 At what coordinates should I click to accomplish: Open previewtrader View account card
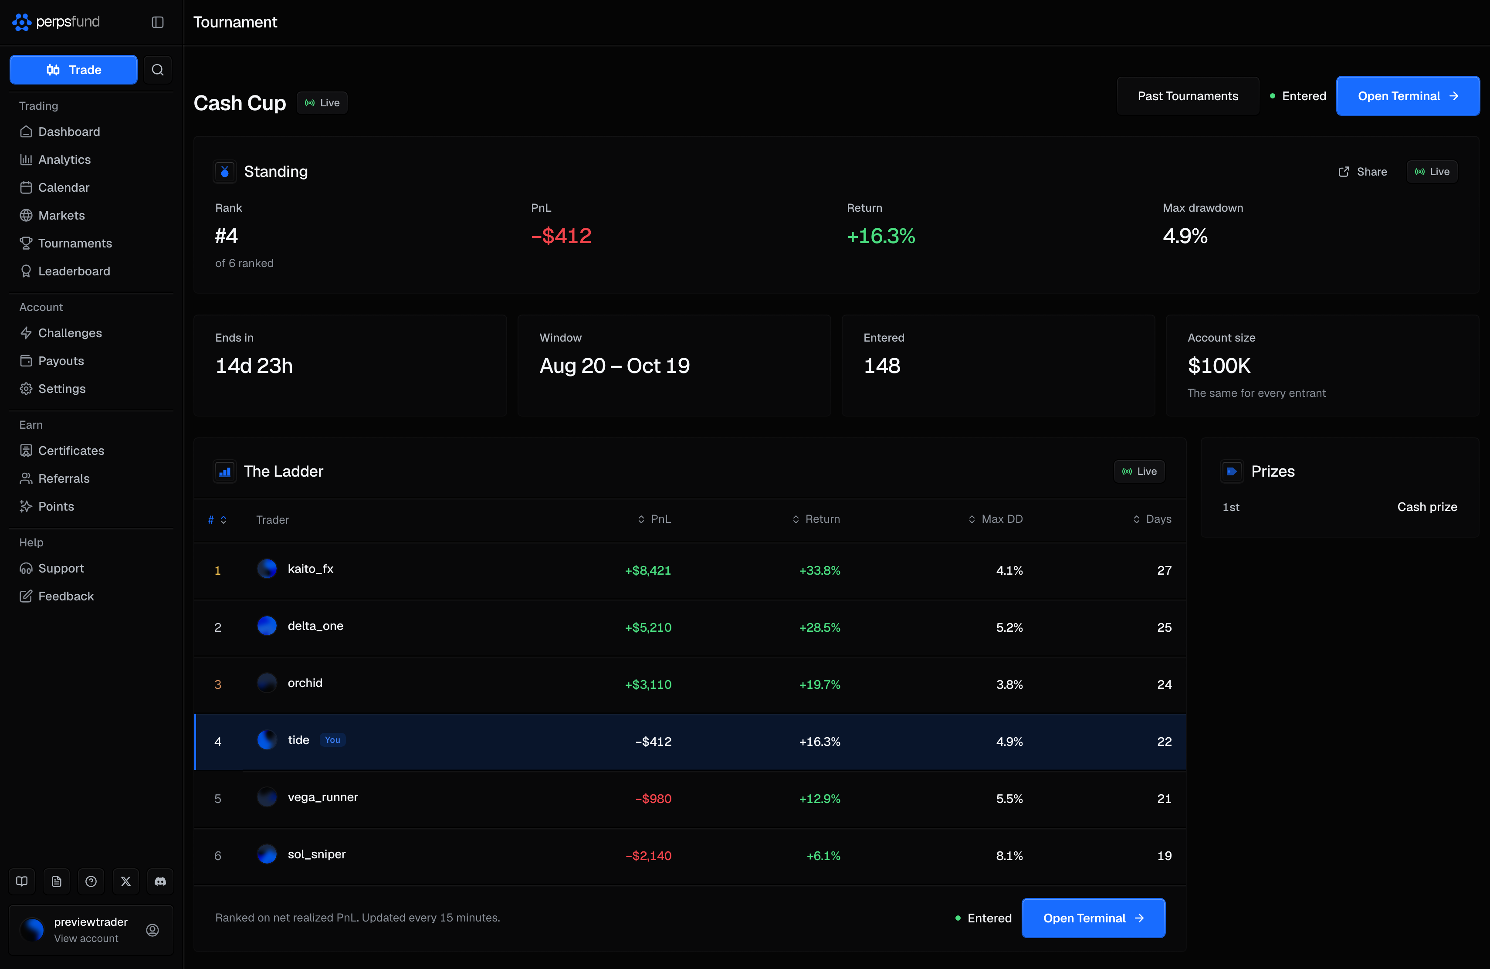pos(91,929)
